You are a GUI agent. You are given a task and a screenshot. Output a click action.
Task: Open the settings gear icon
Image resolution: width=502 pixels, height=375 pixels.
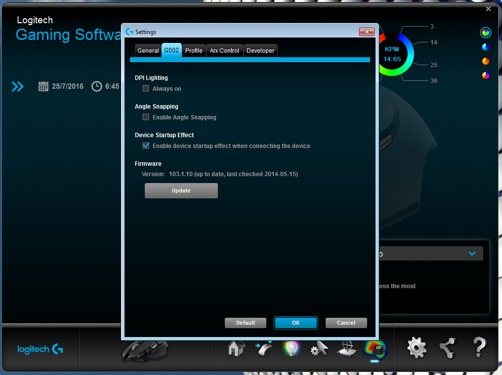[417, 347]
